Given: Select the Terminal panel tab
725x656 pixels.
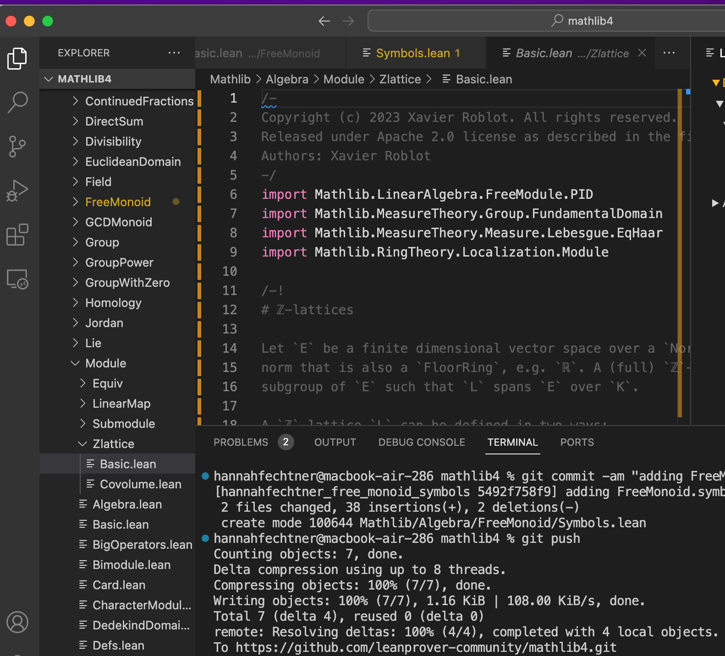Looking at the screenshot, I should (512, 442).
